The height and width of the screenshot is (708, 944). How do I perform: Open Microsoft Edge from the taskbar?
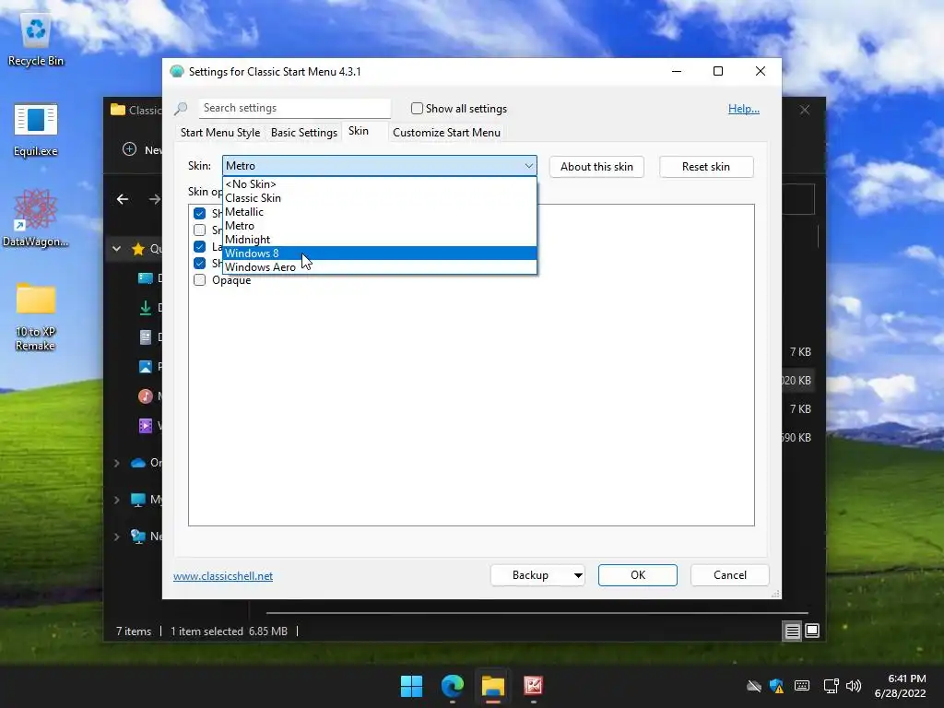(452, 686)
